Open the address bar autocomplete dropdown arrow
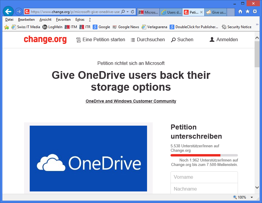The width and height of the screenshot is (262, 203). [x=127, y=12]
